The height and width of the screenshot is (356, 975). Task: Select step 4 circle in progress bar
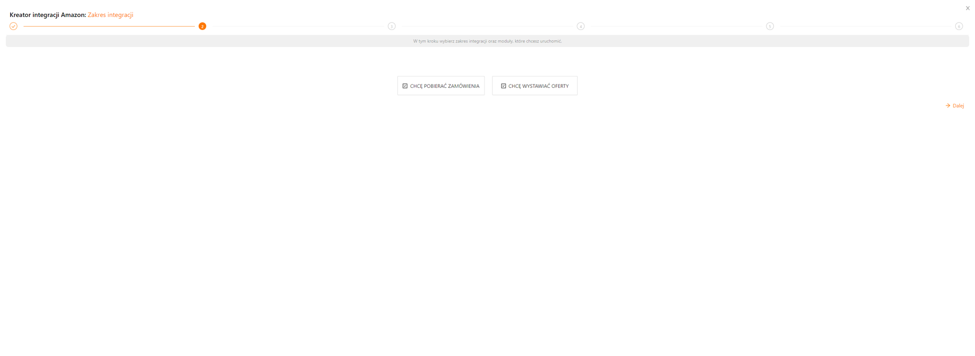581,26
